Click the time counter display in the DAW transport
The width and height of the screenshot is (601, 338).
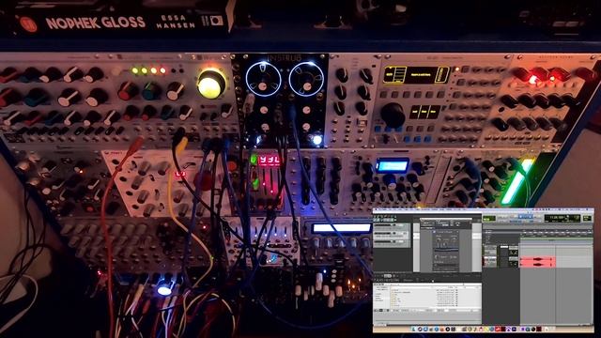click(x=562, y=218)
